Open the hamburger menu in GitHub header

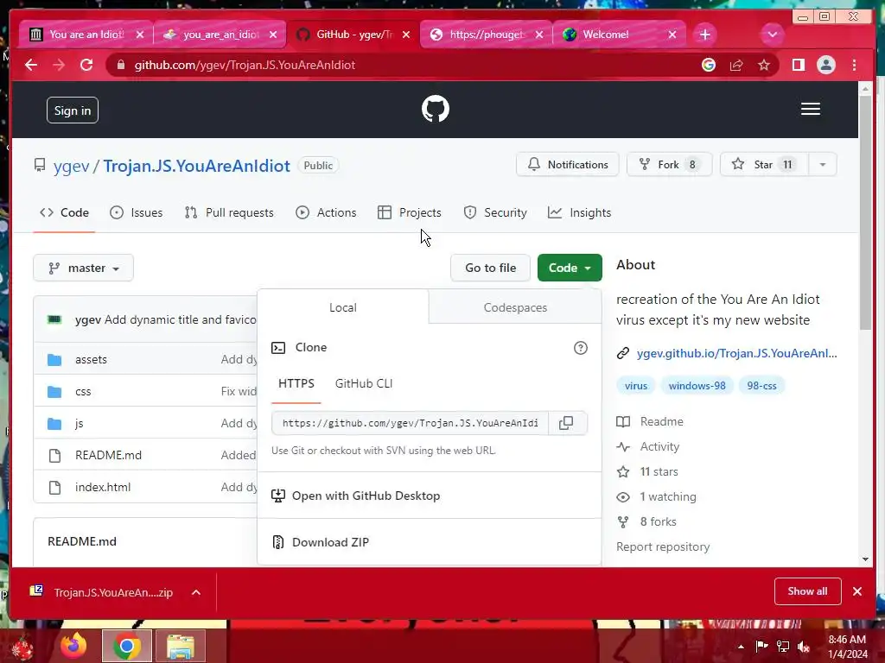[x=810, y=109]
